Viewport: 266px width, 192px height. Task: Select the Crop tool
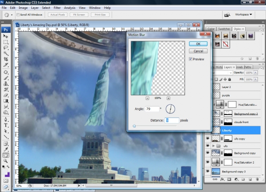(6, 59)
